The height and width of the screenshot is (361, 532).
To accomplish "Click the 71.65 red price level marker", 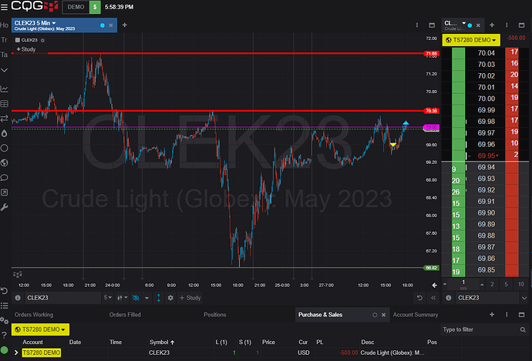I will tap(431, 54).
